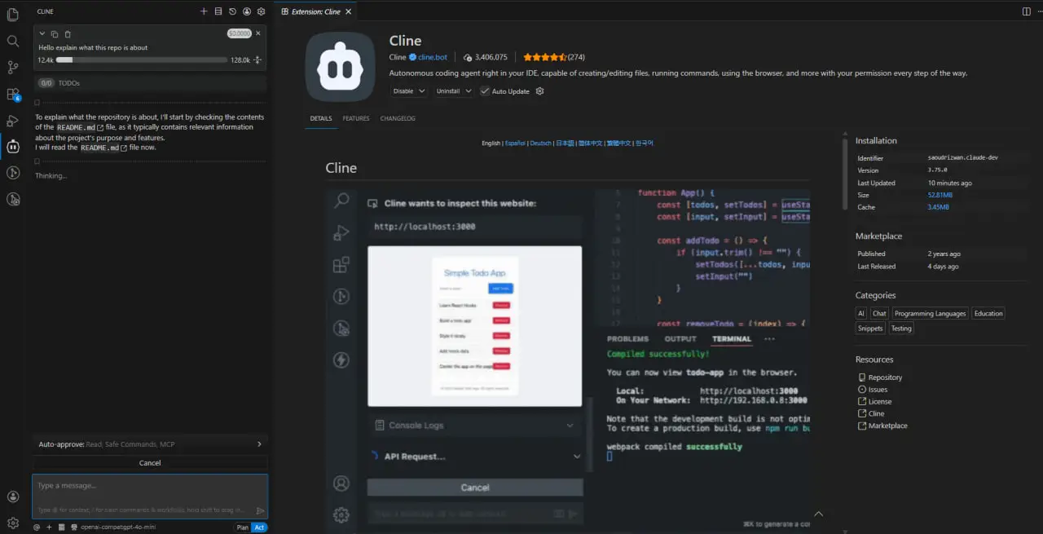
Task: Click the @ add context icon below the message box
Action: [x=37, y=527]
